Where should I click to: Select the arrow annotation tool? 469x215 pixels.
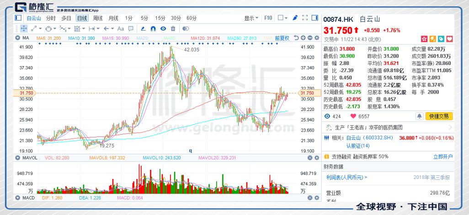click(106, 29)
